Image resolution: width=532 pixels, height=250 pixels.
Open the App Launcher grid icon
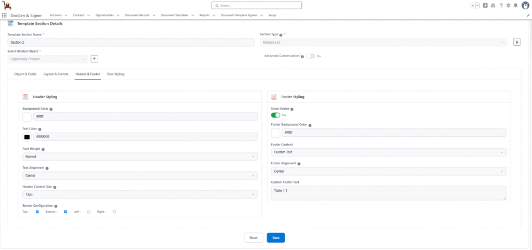coord(5,16)
